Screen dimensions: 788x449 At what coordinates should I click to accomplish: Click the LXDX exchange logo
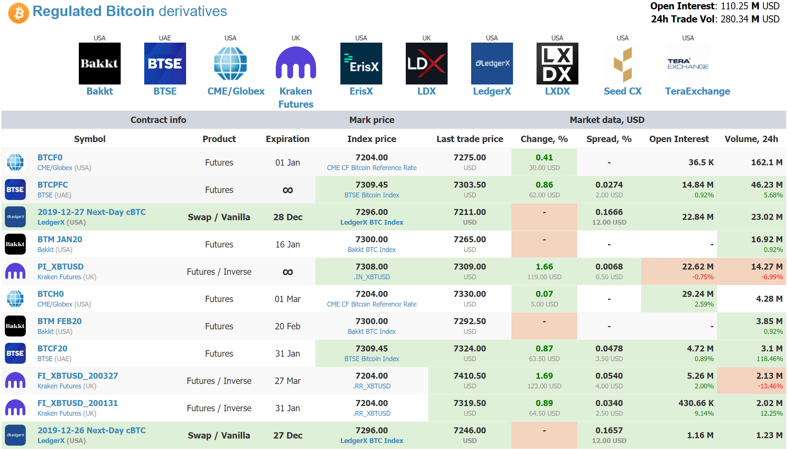coord(557,63)
